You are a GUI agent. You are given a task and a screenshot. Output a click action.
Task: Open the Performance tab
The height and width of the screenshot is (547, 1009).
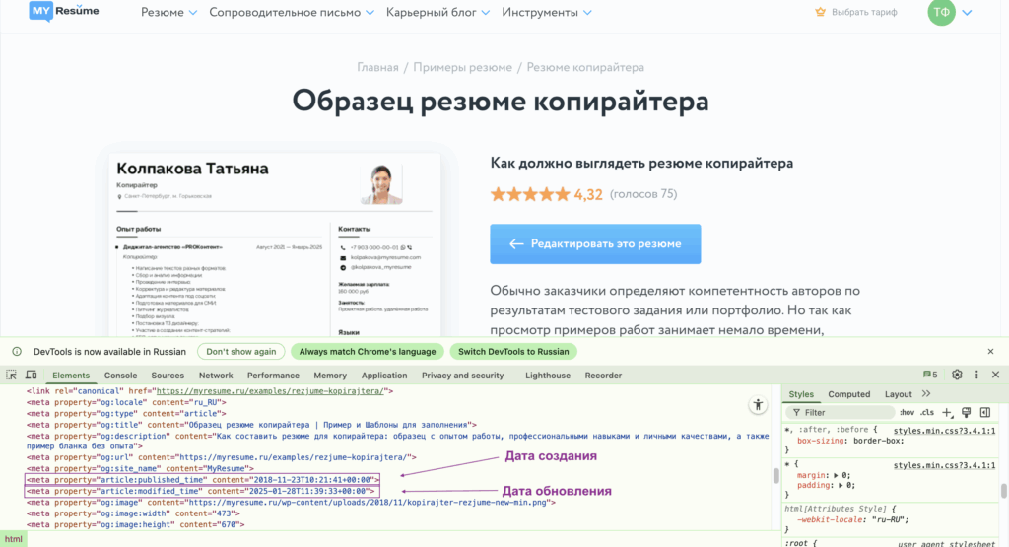tap(273, 376)
